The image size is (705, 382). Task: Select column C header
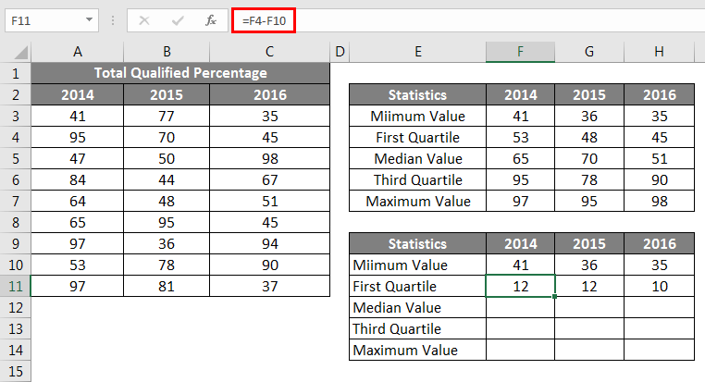[x=270, y=52]
